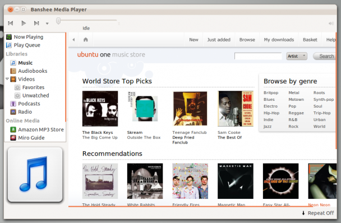The image size is (341, 223).
Task: Open the Just added tab
Action: (x=219, y=40)
